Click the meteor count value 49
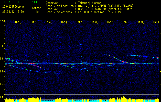 (37, 12)
